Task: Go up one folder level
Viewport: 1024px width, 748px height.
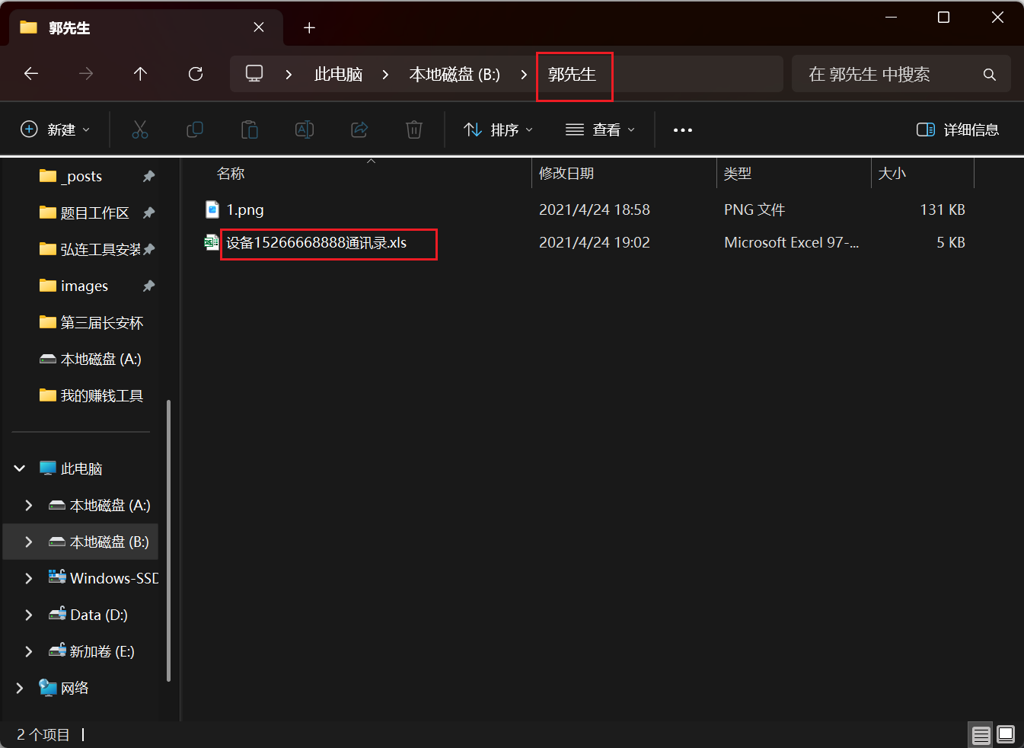Action: tap(140, 74)
